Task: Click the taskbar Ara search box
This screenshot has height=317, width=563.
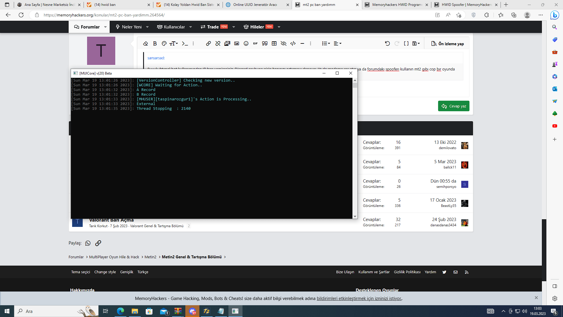Action: point(56,311)
